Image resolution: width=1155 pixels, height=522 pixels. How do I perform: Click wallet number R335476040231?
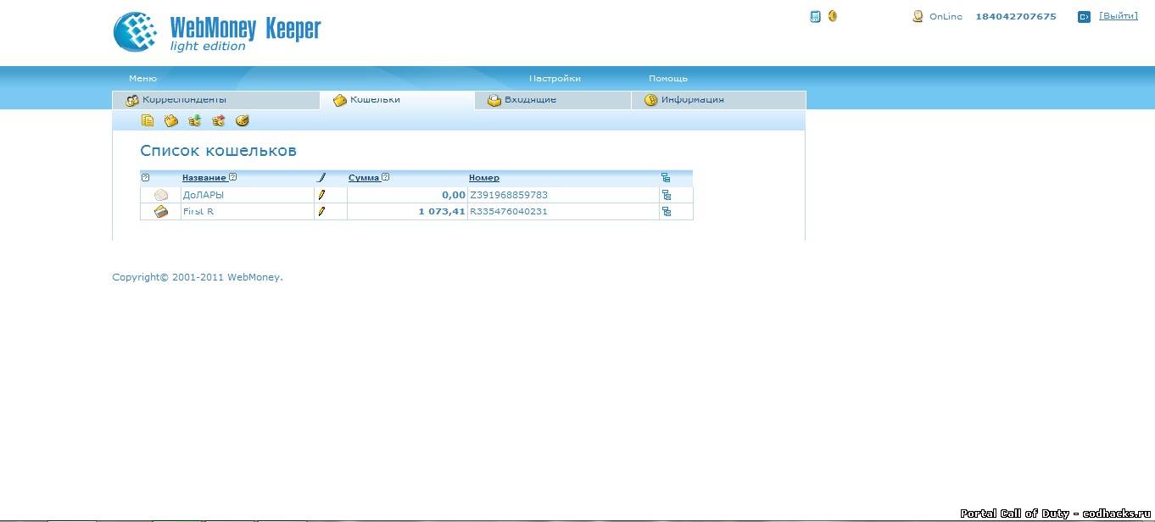pyautogui.click(x=509, y=211)
